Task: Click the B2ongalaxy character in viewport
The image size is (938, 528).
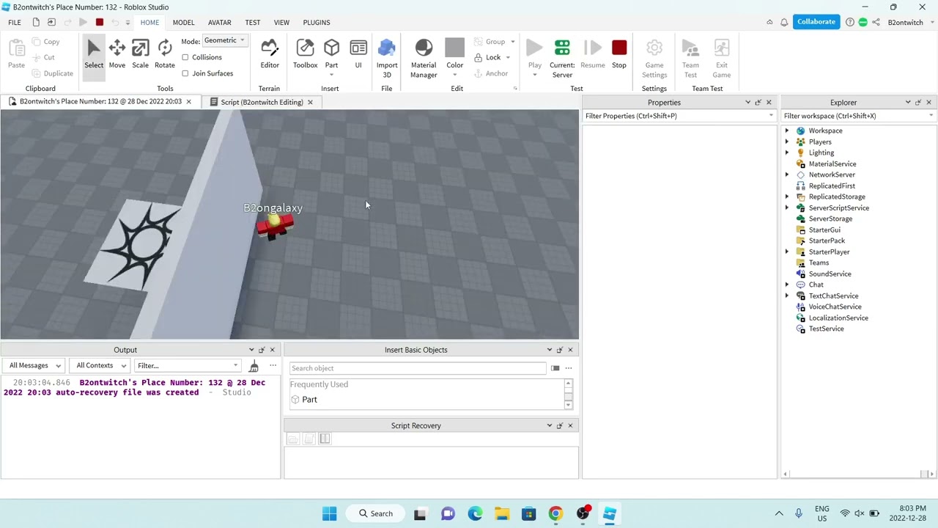Action: pos(275,226)
